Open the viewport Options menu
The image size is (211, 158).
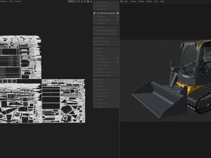149,1
